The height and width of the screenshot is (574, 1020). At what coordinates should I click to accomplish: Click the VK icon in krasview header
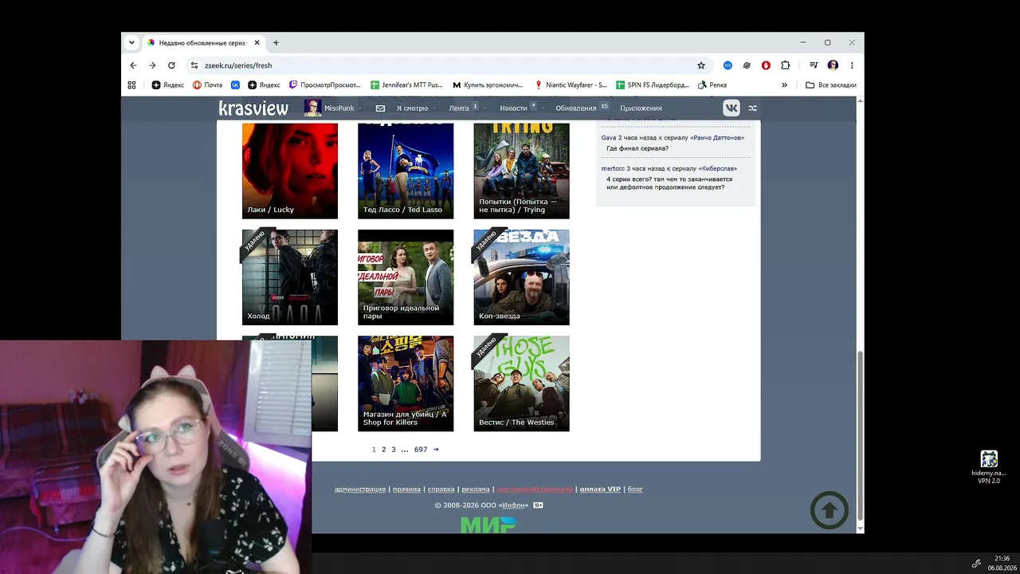pyautogui.click(x=731, y=108)
